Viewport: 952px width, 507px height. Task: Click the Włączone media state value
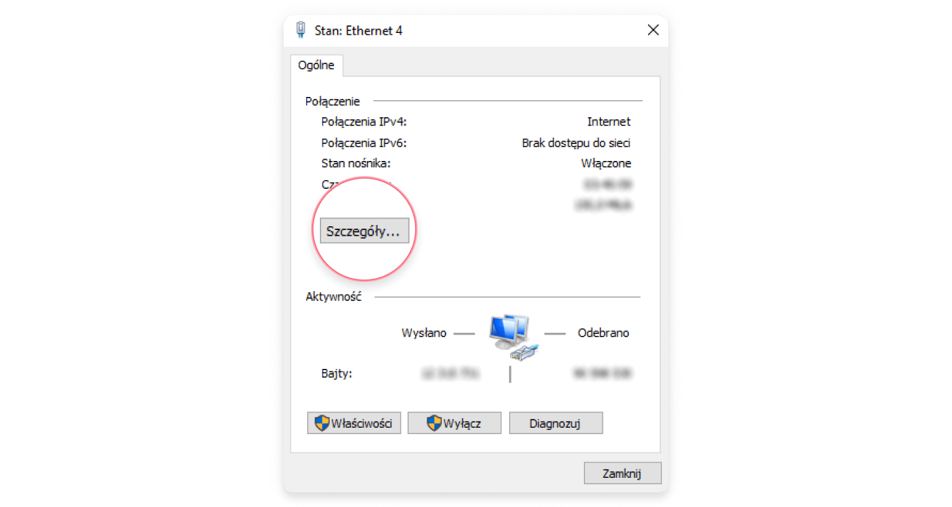[606, 164]
